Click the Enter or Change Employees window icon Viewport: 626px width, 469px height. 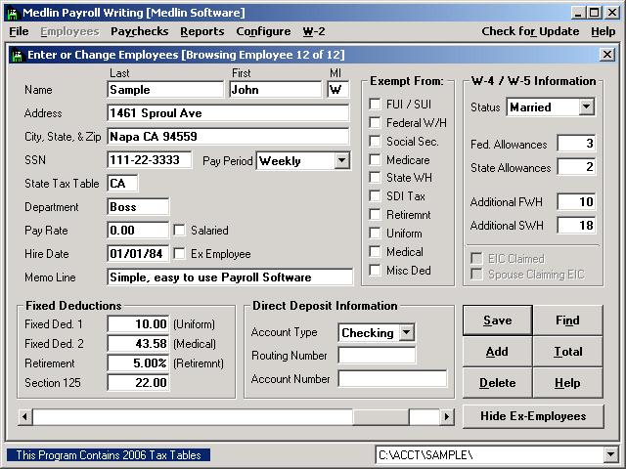pyautogui.click(x=18, y=55)
